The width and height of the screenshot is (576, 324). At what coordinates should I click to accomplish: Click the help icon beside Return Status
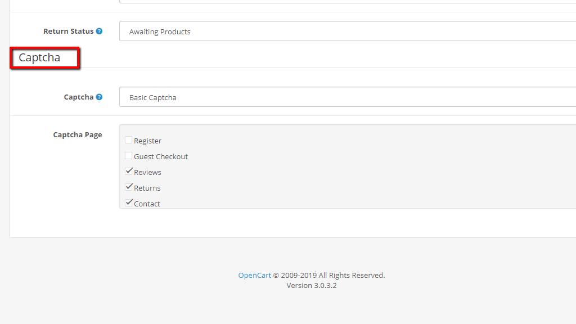pyautogui.click(x=99, y=31)
